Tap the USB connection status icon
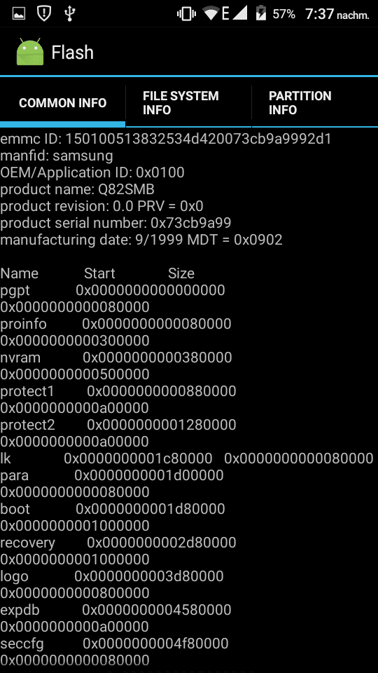Image resolution: width=378 pixels, height=673 pixels. (69, 13)
